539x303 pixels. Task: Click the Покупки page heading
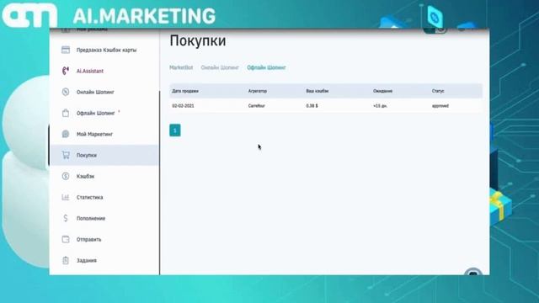(198, 40)
